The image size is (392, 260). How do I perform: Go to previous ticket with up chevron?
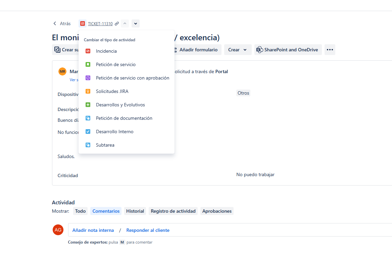tap(125, 23)
